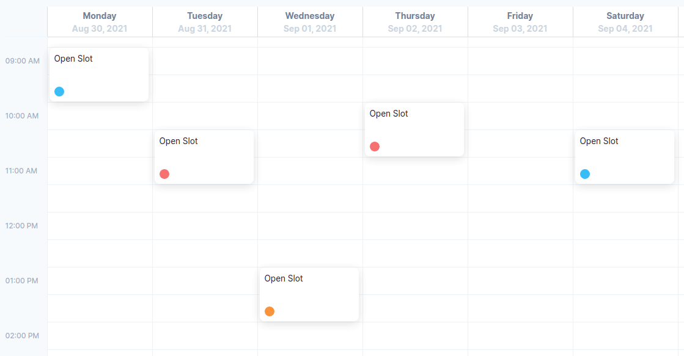Click the red dot on Tuesday's Open Slot
Viewport: 684px width, 356px height.
(164, 173)
